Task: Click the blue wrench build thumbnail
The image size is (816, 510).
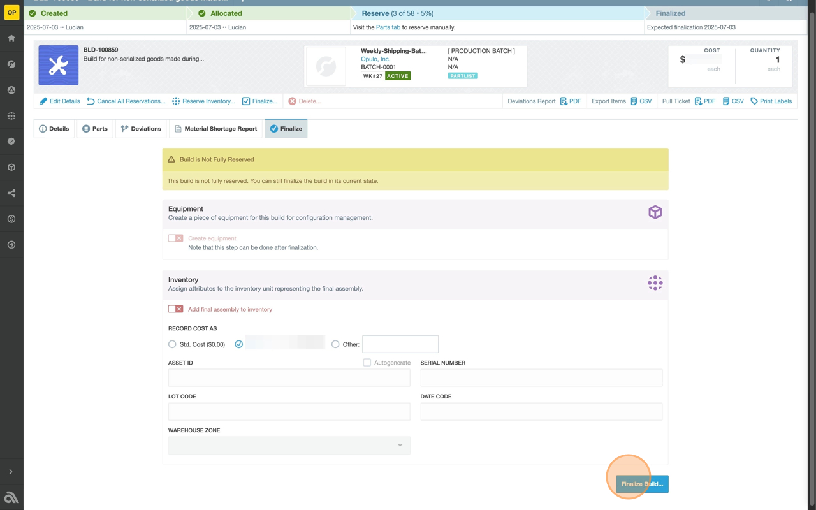Action: tap(59, 65)
